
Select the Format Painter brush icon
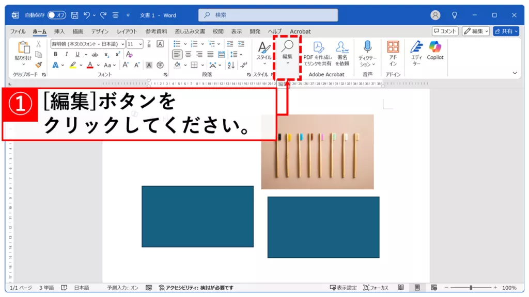pyautogui.click(x=38, y=64)
